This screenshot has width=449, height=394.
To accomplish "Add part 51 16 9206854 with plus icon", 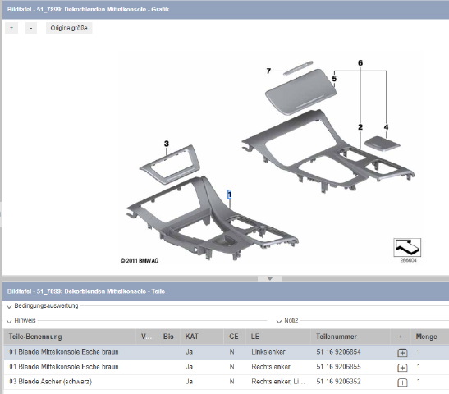I will (x=402, y=352).
